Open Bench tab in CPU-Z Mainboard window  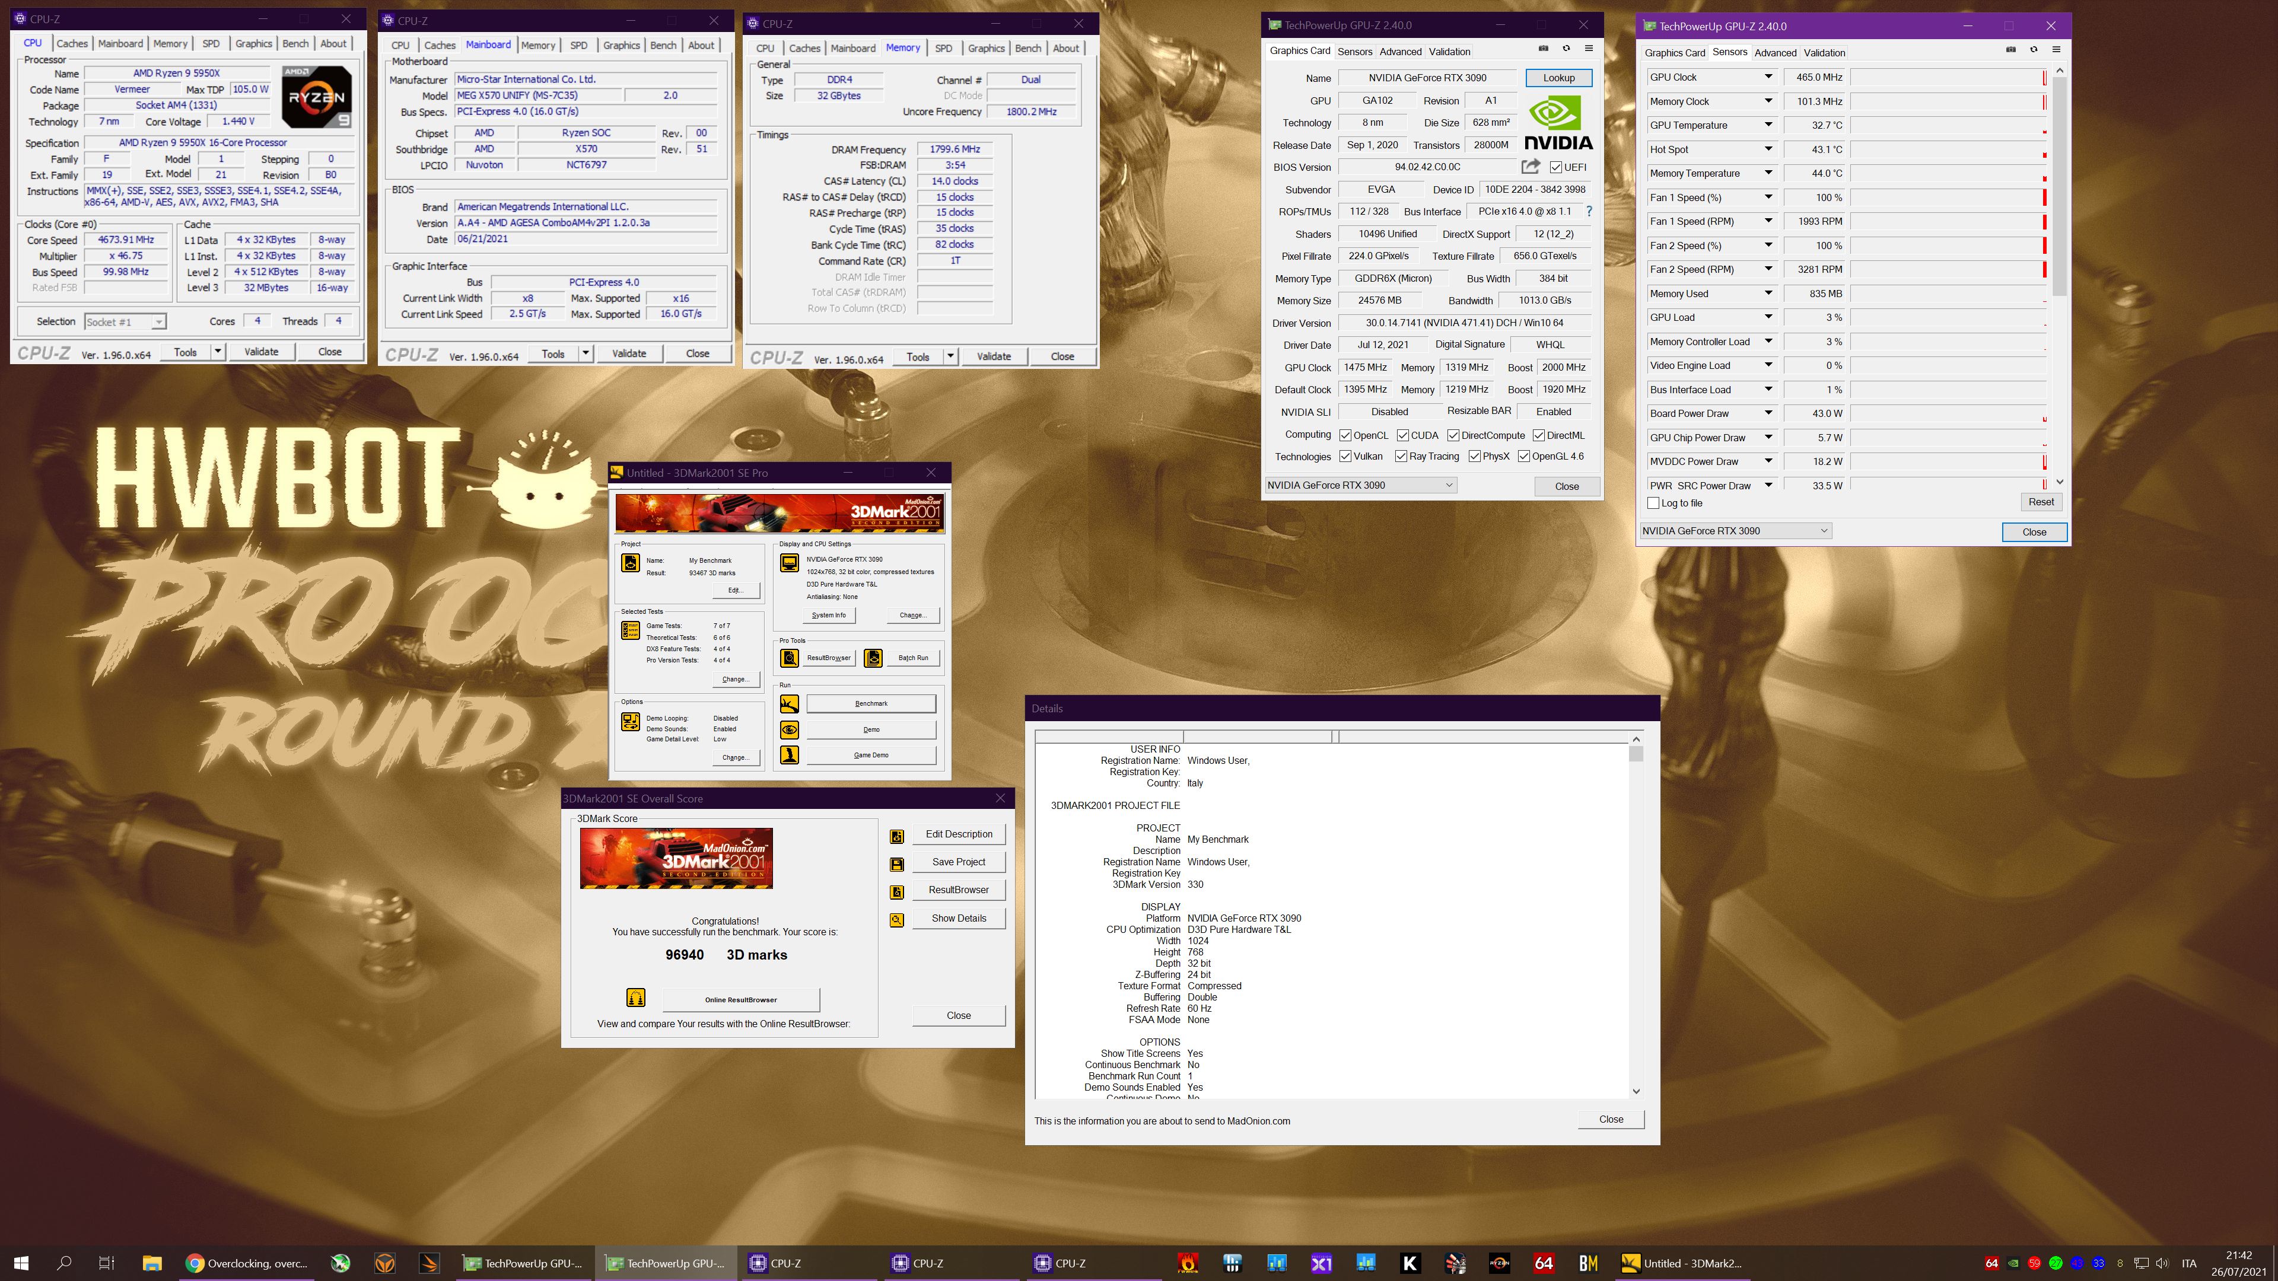coord(663,45)
